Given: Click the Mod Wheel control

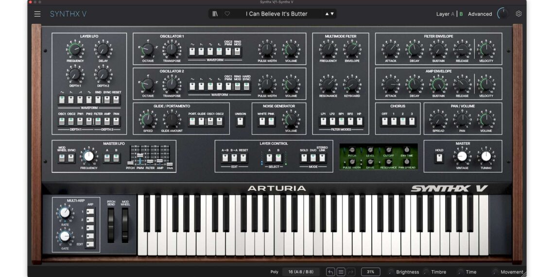Looking at the screenshot, I should click(125, 225).
